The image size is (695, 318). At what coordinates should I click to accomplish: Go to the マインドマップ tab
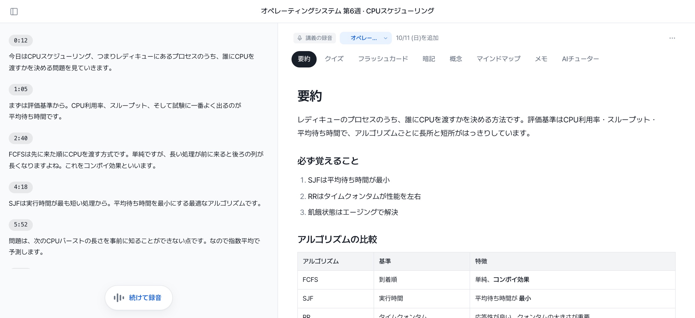click(498, 59)
